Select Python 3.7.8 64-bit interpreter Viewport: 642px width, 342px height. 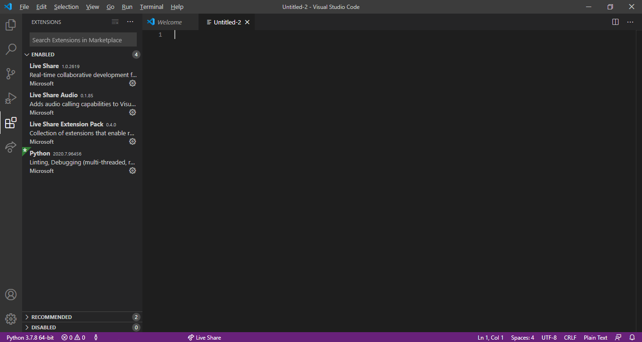click(x=30, y=337)
